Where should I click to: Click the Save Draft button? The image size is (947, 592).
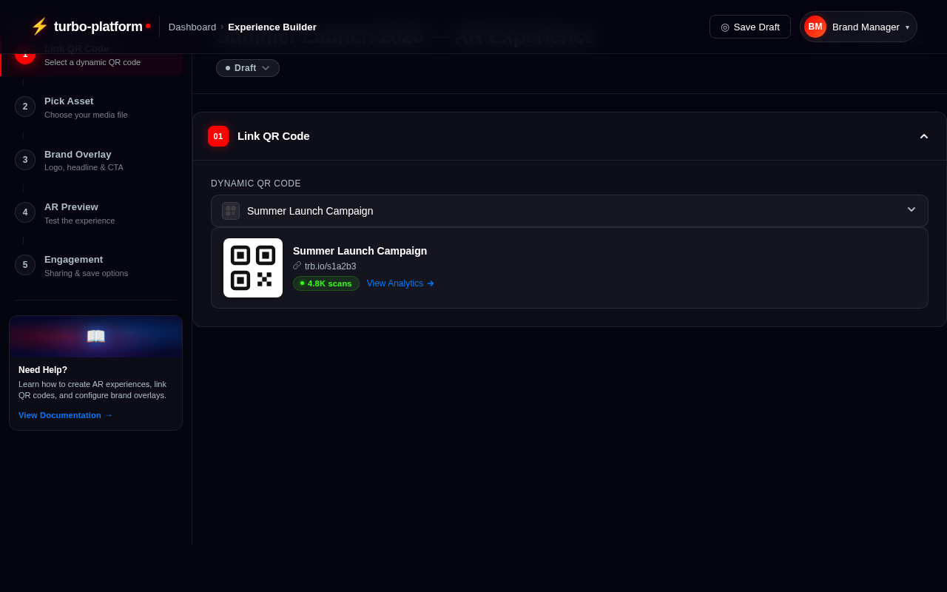coord(749,27)
